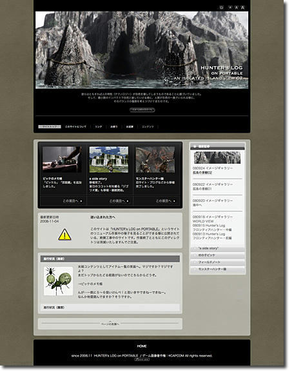This screenshot has width=303, height=372.
Task: Follow the →ピッケのメモ帳 link
Action: (x=90, y=284)
